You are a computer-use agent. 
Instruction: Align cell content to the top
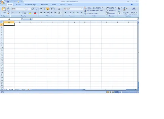pos(41,9)
